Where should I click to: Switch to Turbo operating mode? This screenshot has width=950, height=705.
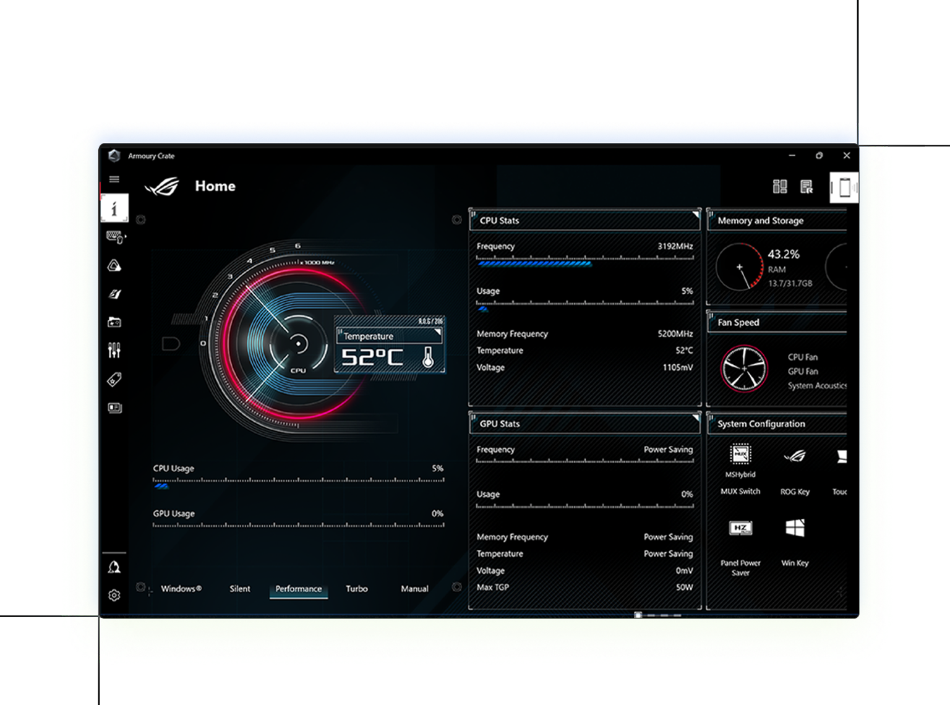357,589
